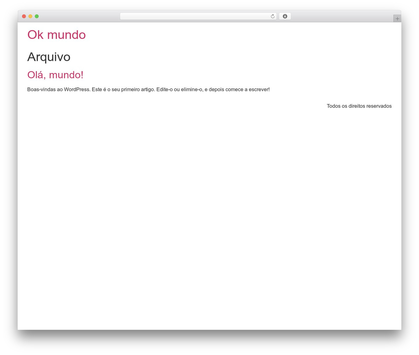The height and width of the screenshot is (355, 419).
Task: Open the downloads button in the toolbar
Action: (x=285, y=16)
